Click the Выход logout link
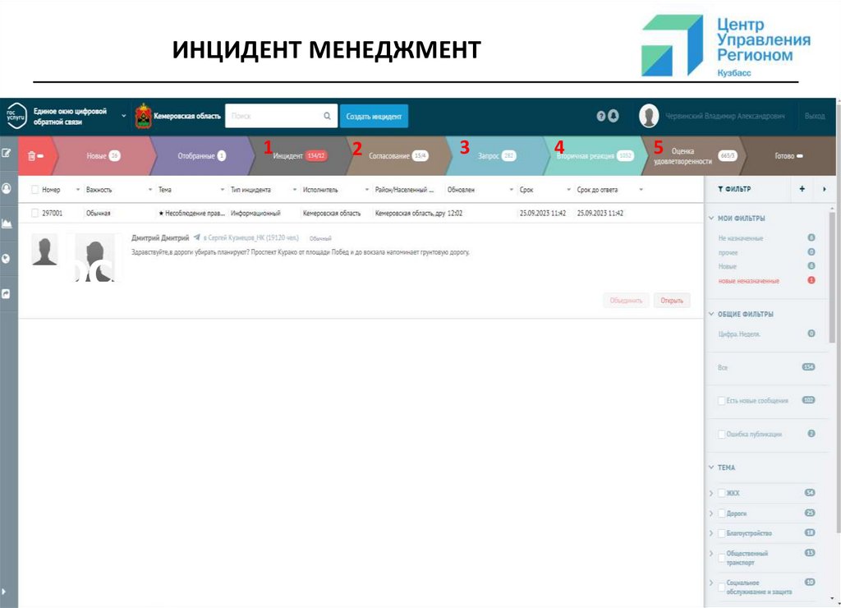The width and height of the screenshot is (841, 608). [x=815, y=116]
